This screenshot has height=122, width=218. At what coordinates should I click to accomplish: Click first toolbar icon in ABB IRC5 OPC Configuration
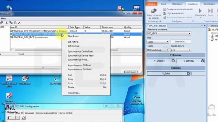9,118
